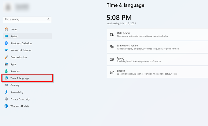This screenshot has width=208, height=126.
Task: Click the Accounts person icon
Action: [6, 71]
